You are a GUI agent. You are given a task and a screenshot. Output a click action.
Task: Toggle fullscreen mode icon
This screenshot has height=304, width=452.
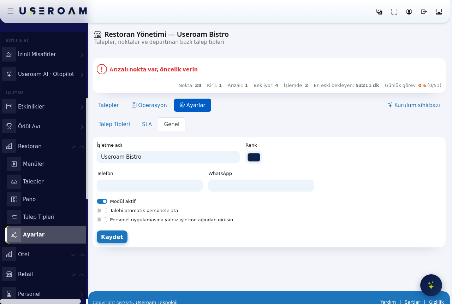(x=394, y=12)
